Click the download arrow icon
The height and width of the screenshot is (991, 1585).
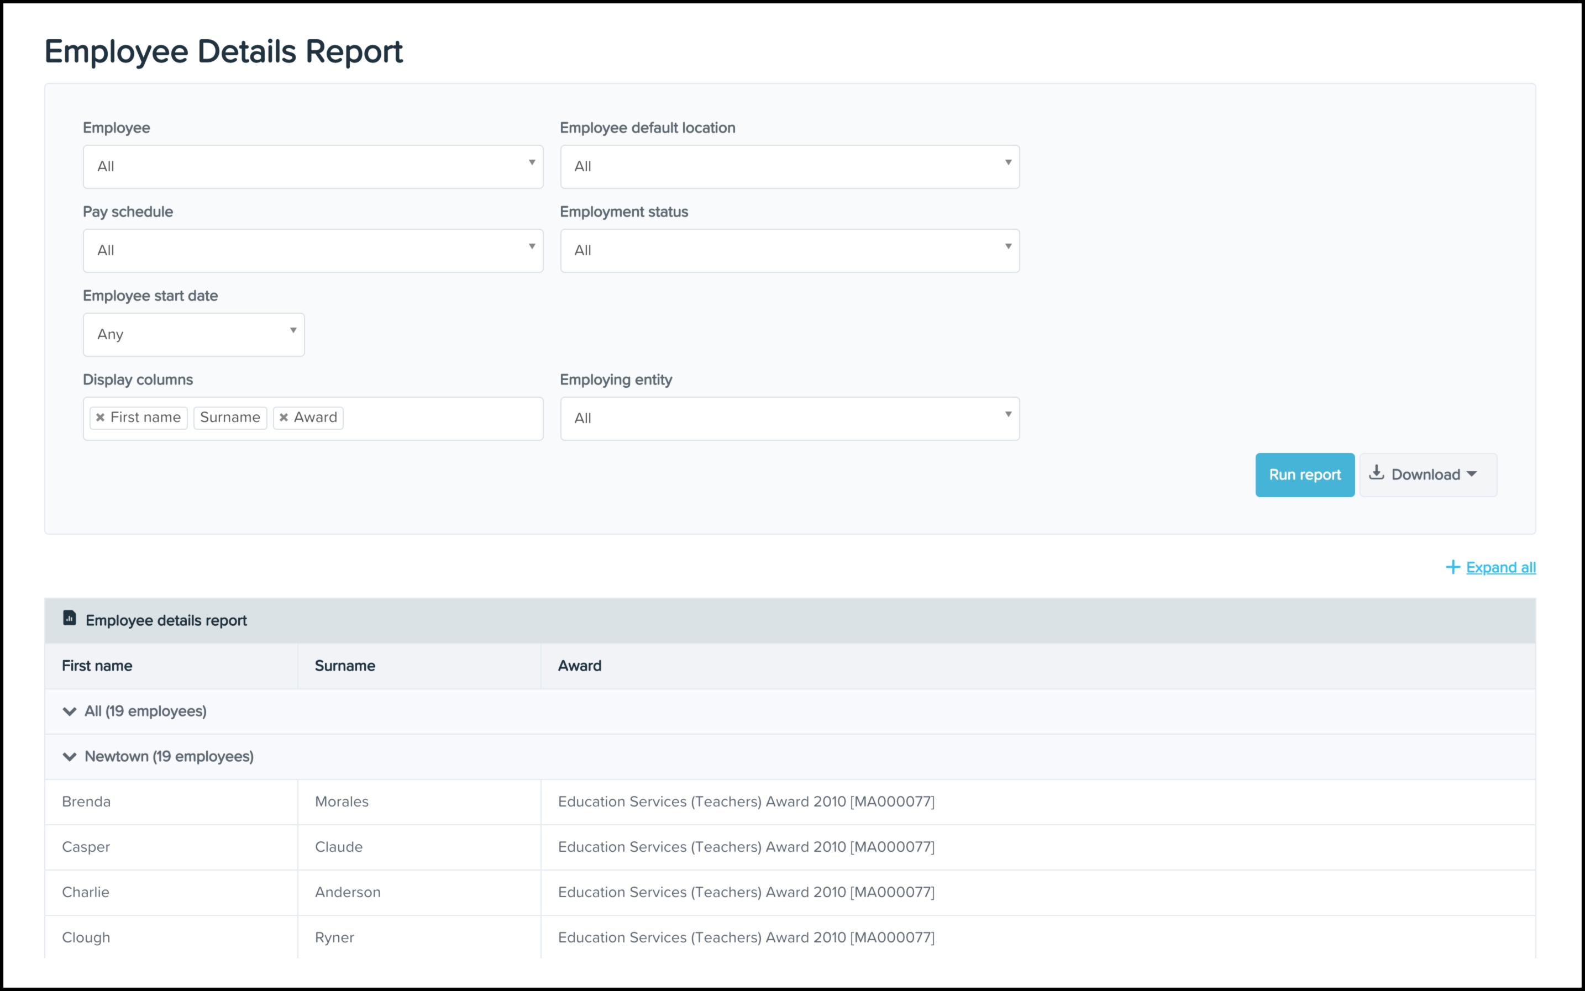[1377, 473]
